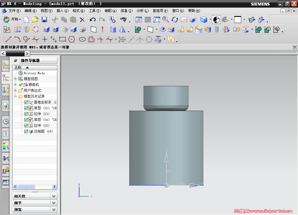Click the Undo arrow icon
Viewport: 298px width, 215px height.
point(93,20)
